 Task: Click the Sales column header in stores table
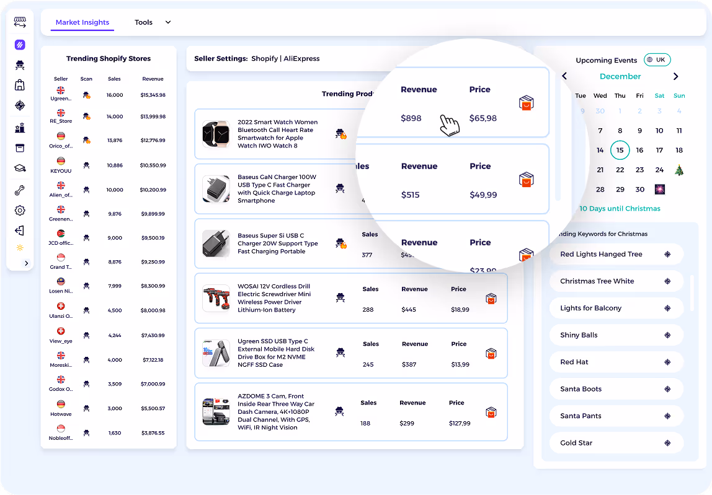pos(114,79)
